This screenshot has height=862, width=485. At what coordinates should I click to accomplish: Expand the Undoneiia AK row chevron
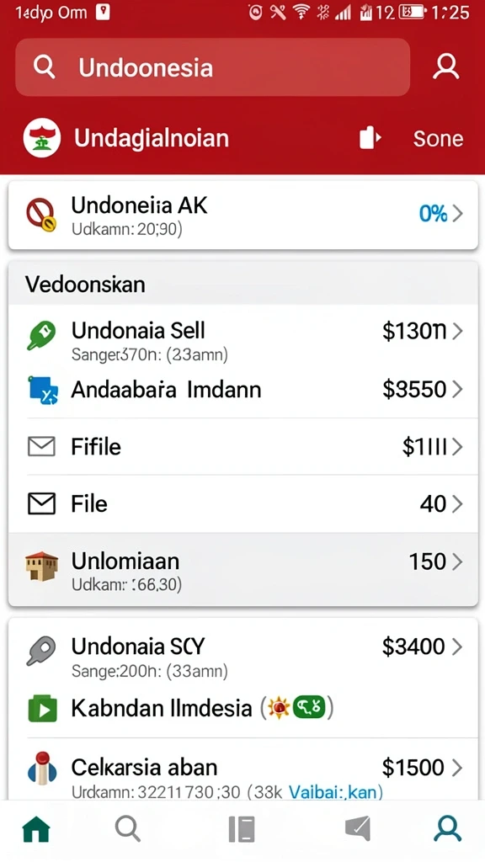coord(457,214)
